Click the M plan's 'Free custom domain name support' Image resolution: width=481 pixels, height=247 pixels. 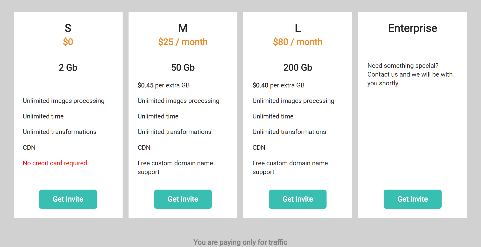pos(175,167)
